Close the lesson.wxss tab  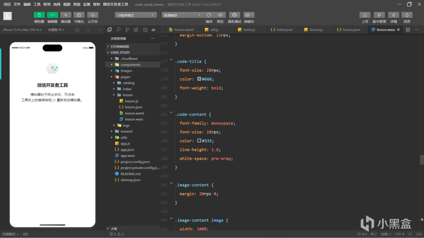coord(398,30)
